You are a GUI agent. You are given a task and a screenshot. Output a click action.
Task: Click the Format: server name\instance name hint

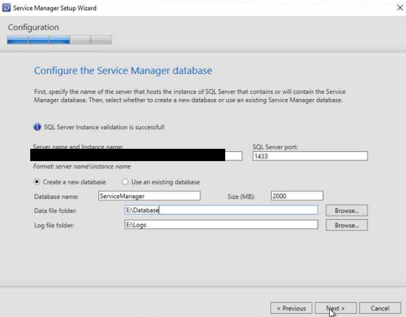click(x=82, y=166)
